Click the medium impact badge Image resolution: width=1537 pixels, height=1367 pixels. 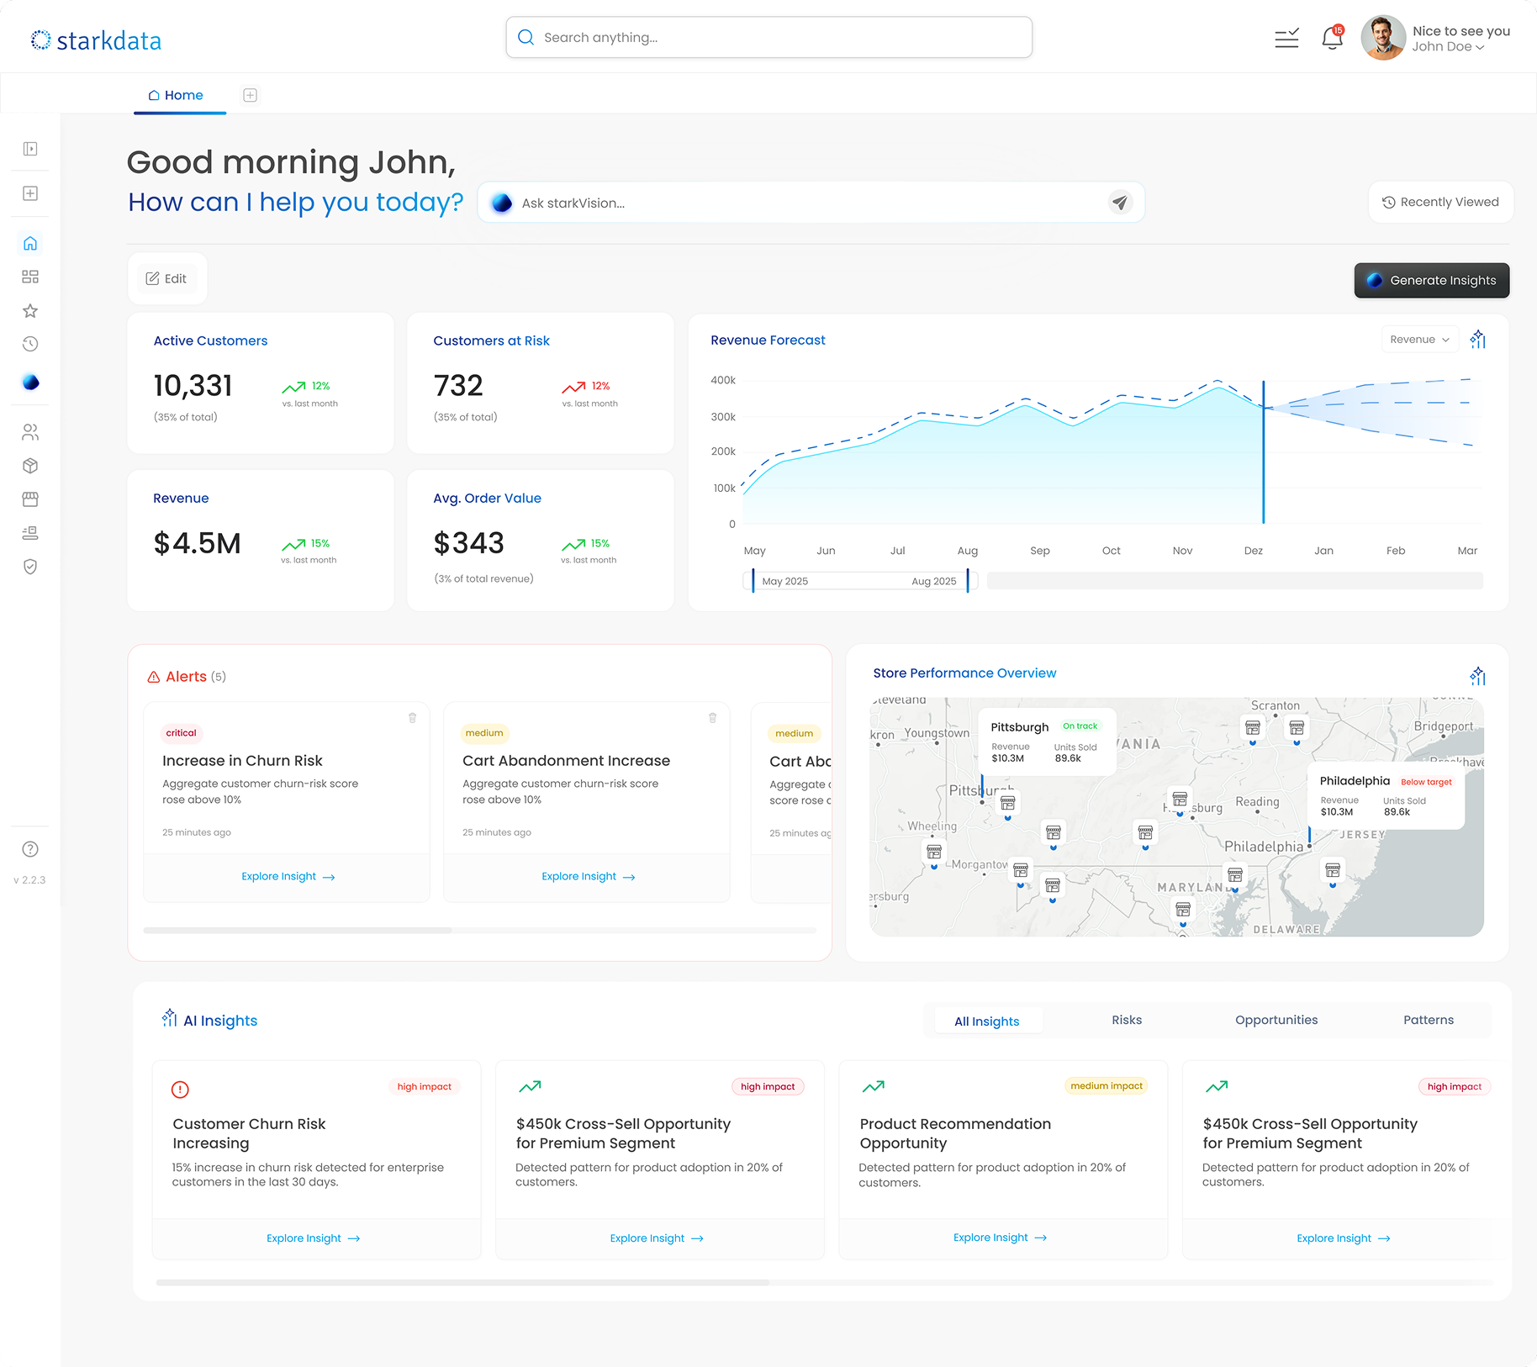pyautogui.click(x=1107, y=1086)
